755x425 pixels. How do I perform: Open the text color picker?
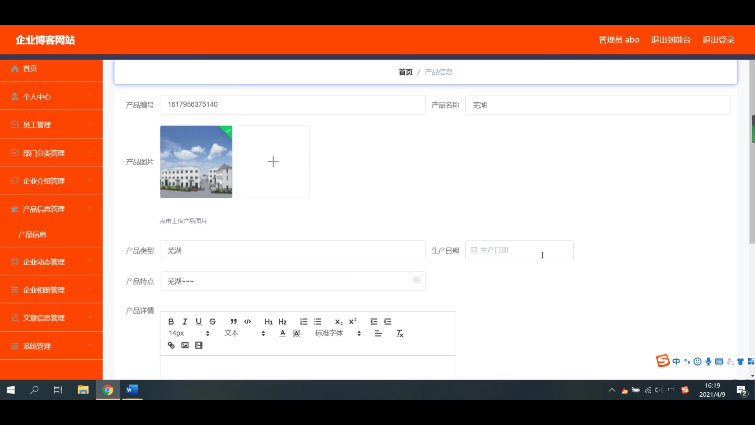pos(282,333)
